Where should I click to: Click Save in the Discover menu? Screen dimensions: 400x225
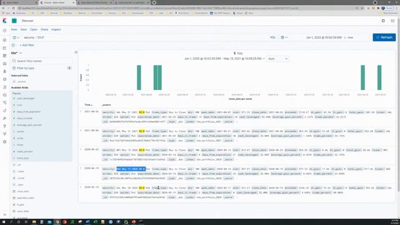(24, 29)
